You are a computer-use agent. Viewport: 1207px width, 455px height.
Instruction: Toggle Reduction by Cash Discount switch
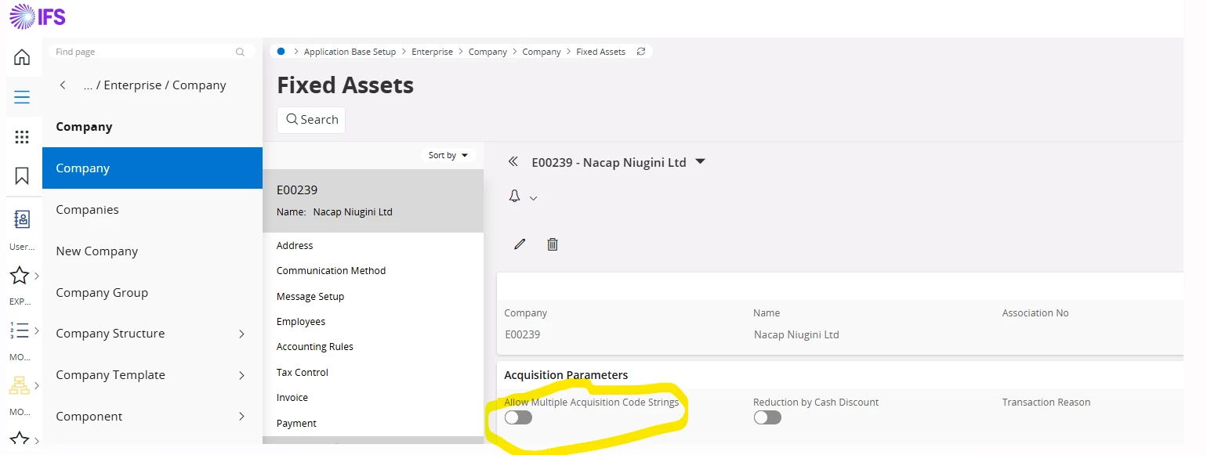tap(767, 417)
